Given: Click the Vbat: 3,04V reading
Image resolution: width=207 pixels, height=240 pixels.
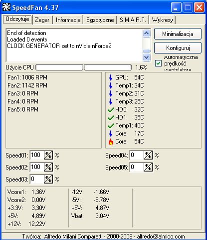Looking at the screenshot, I should (x=90, y=216).
